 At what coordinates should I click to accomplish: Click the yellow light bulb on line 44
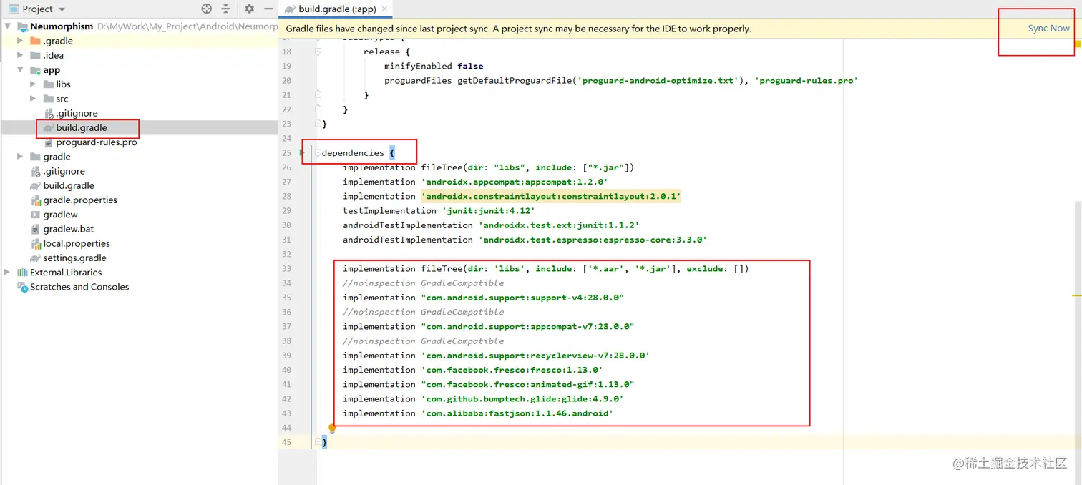point(332,428)
